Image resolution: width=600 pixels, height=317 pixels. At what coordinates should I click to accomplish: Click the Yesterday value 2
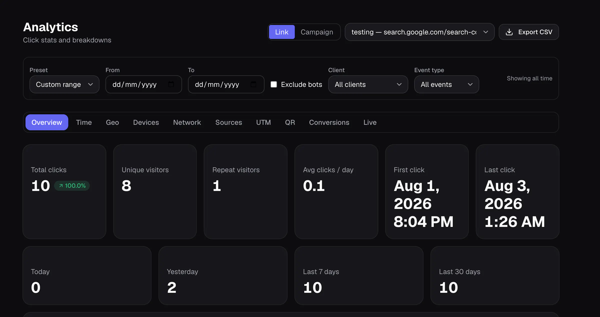coord(172,288)
